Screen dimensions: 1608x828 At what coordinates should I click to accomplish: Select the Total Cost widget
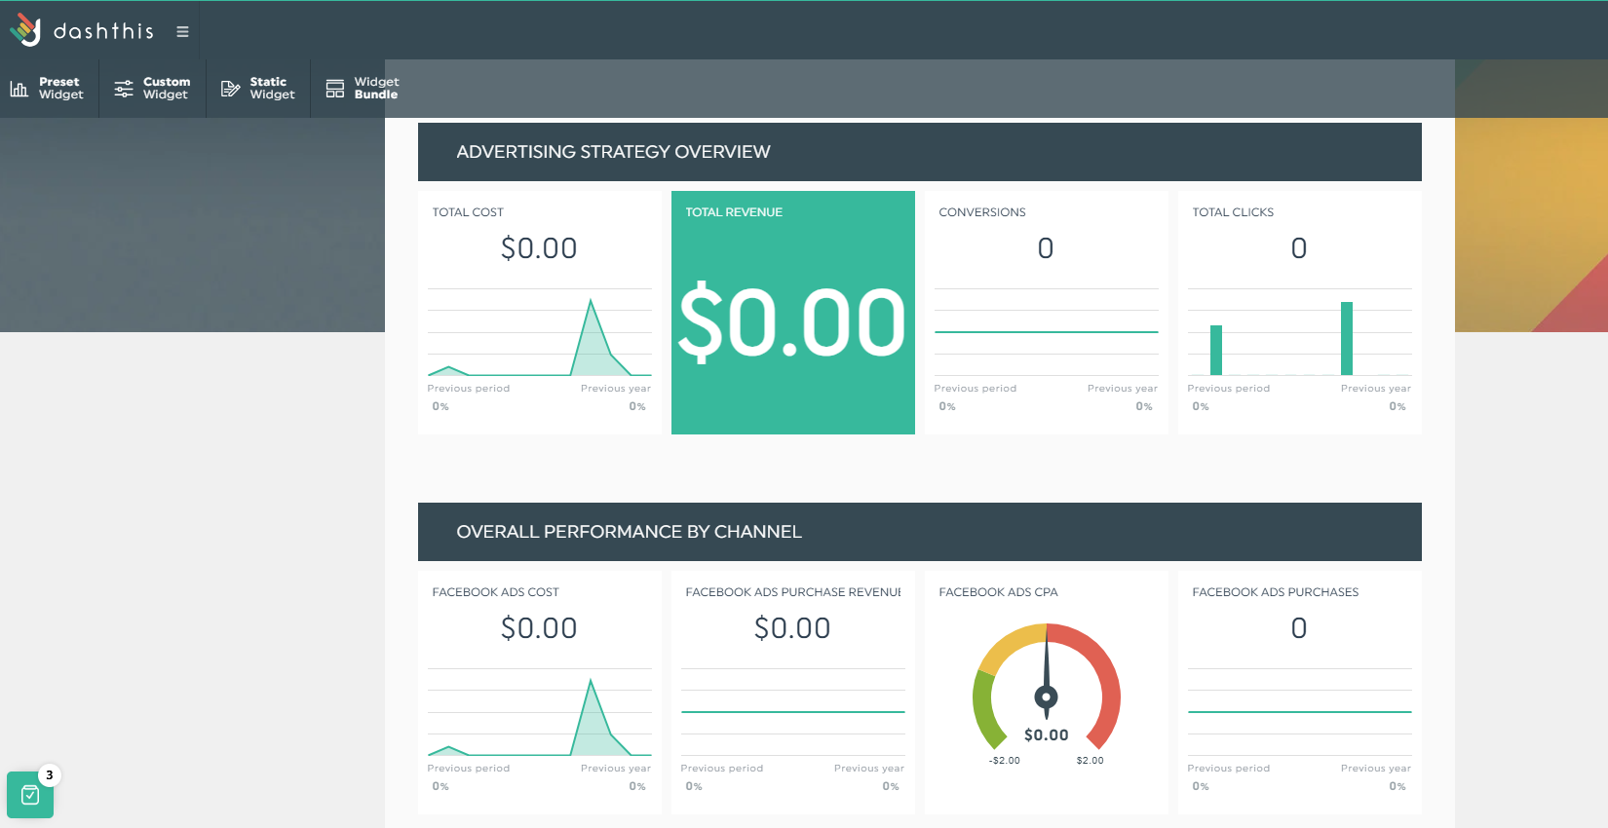pos(540,313)
